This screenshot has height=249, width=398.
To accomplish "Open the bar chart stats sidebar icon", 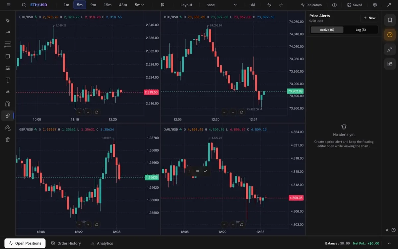I will pos(390,64).
